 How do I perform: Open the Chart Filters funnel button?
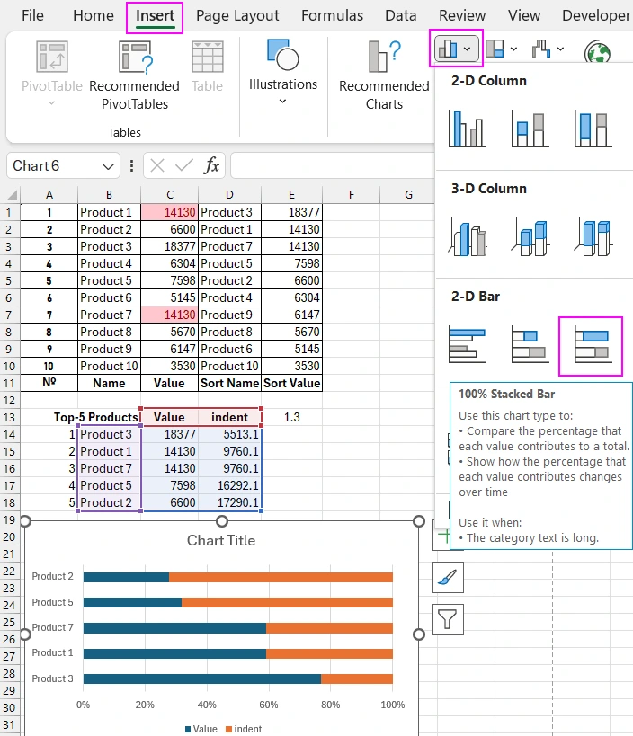(x=449, y=618)
